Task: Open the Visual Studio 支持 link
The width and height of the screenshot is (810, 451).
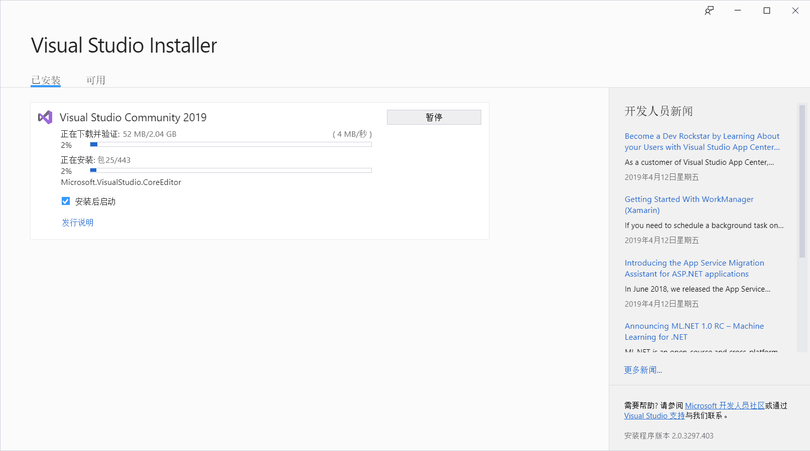Action: coord(654,415)
